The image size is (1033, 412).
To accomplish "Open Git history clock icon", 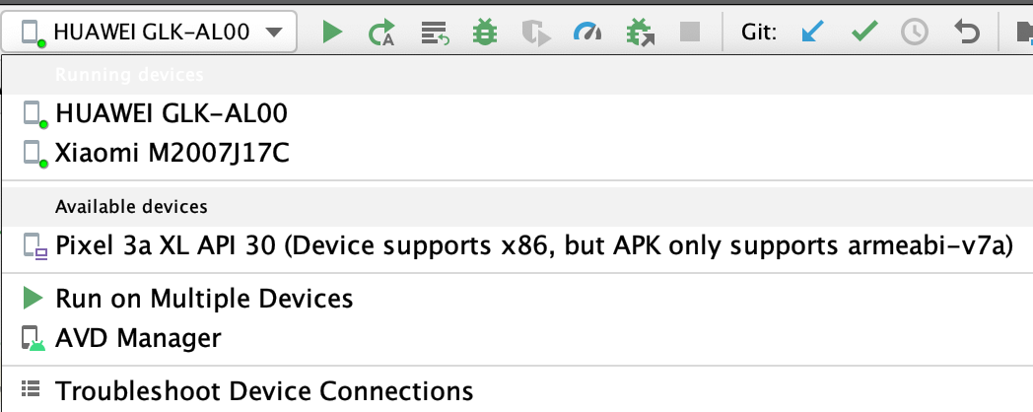I will tap(915, 33).
